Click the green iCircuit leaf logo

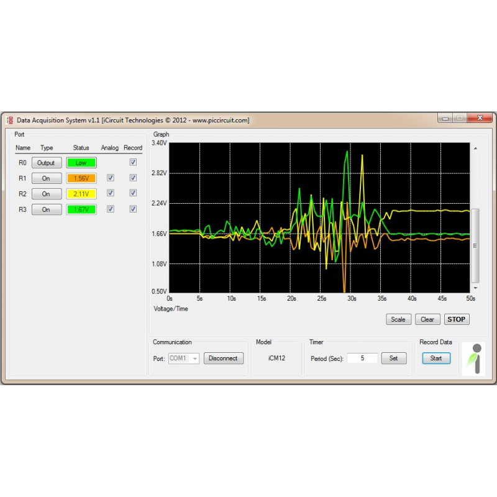(x=475, y=358)
